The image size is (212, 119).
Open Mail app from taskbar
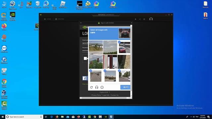(68, 117)
